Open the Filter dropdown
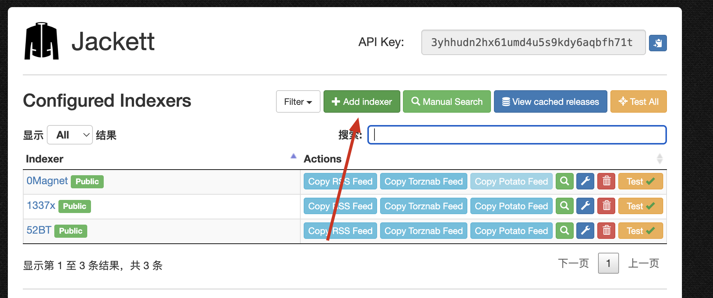Viewport: 713px width, 298px height. pyautogui.click(x=298, y=101)
